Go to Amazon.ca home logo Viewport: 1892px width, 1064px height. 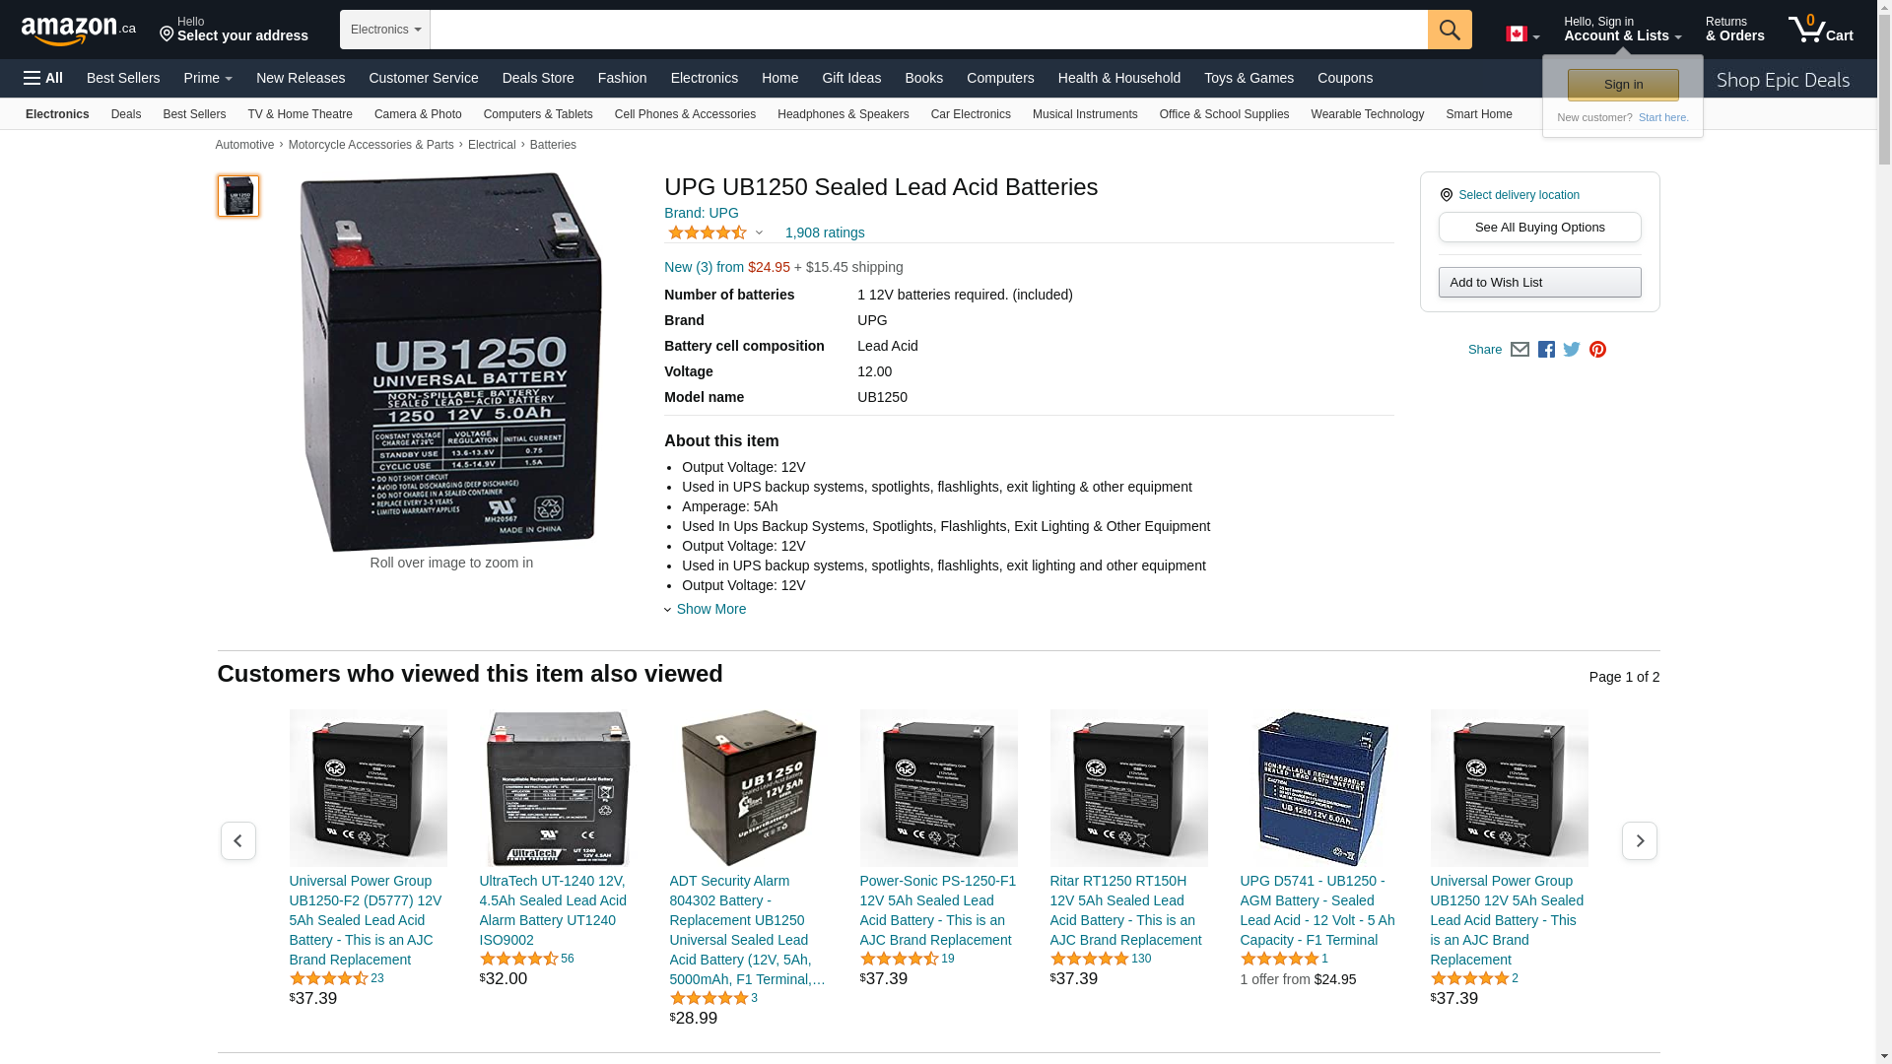79,31
